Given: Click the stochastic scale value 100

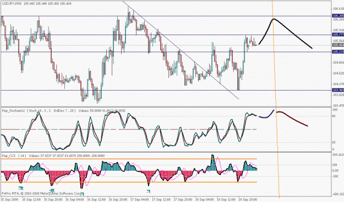Looking at the screenshot, I should tap(335, 110).
